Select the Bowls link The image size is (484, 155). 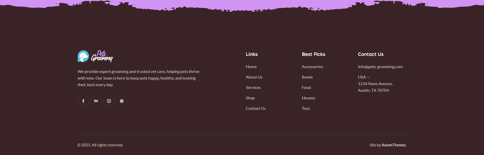(x=307, y=77)
